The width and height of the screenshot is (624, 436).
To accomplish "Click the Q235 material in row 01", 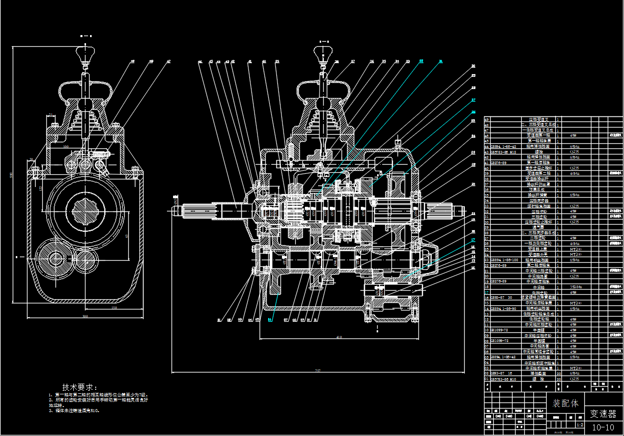I will pos(575,379).
